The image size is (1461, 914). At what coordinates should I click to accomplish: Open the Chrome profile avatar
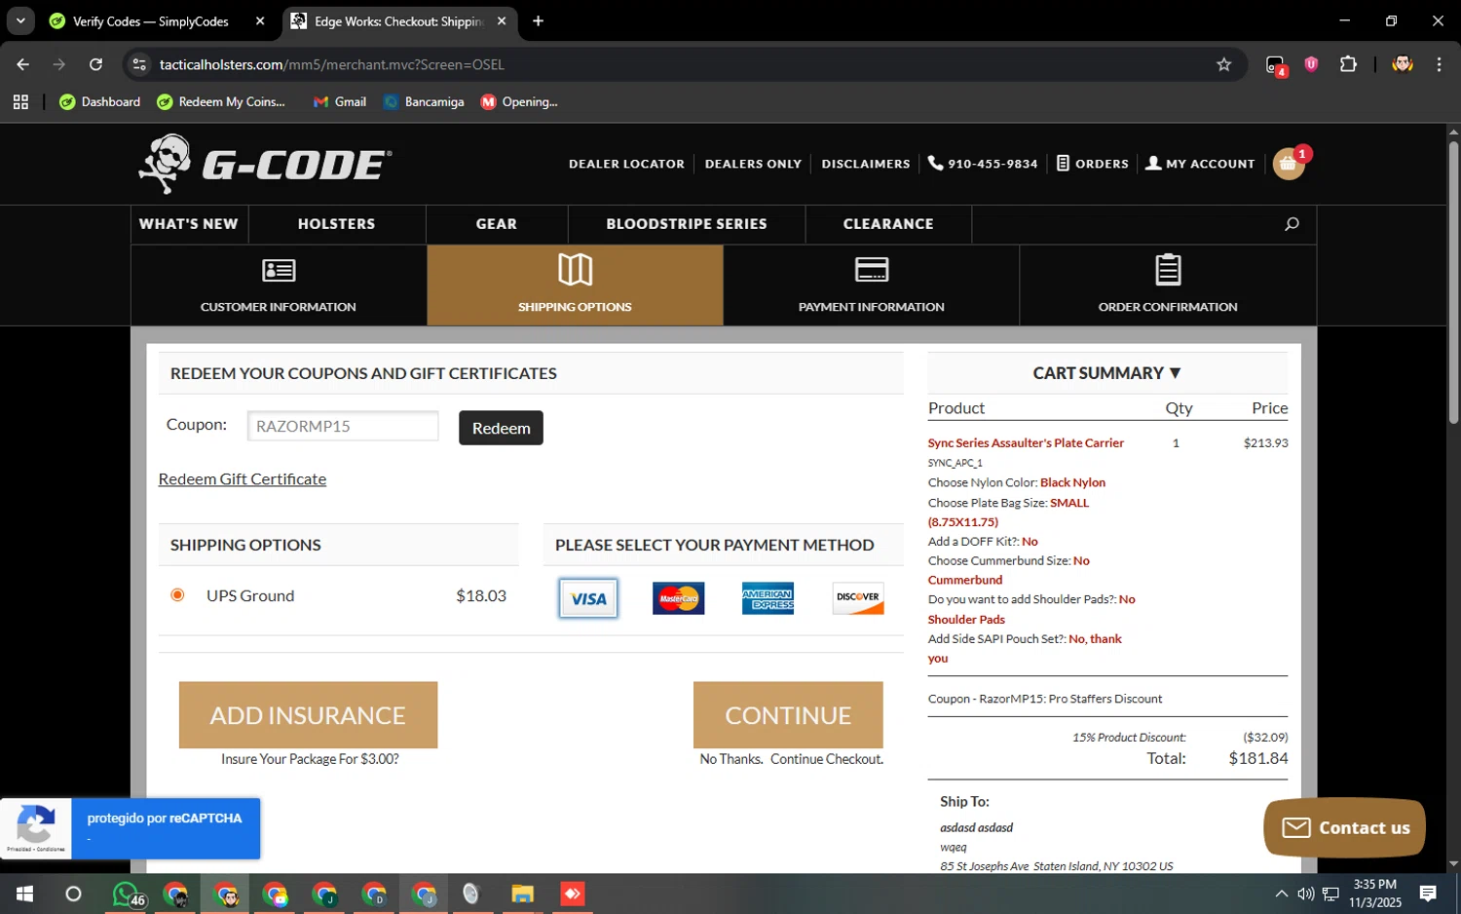pos(1403,64)
